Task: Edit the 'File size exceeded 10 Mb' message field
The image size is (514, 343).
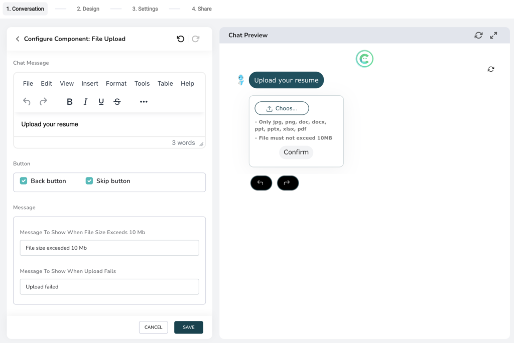Action: [109, 247]
